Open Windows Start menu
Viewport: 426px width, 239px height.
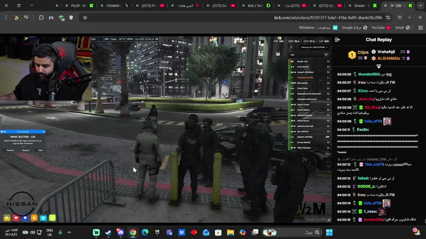pyautogui.click(x=329, y=232)
